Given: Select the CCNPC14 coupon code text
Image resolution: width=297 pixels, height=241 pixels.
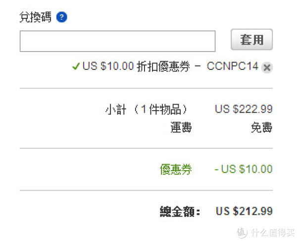Looking at the screenshot, I should point(233,66).
